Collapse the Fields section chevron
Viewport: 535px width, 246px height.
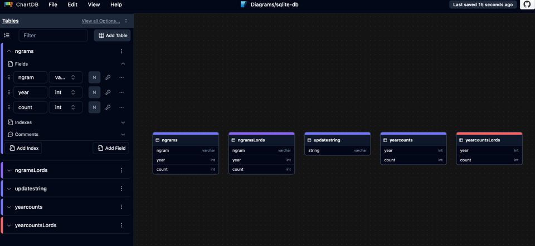coord(123,63)
